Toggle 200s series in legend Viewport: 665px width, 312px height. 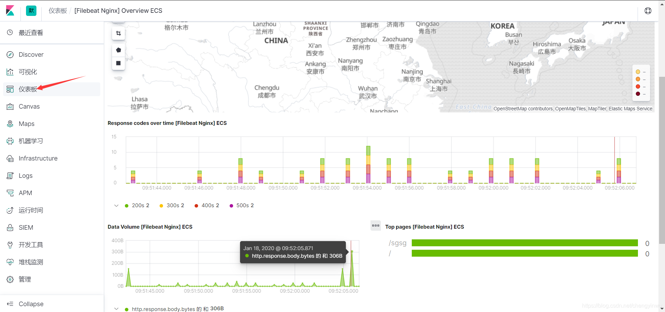(x=137, y=205)
